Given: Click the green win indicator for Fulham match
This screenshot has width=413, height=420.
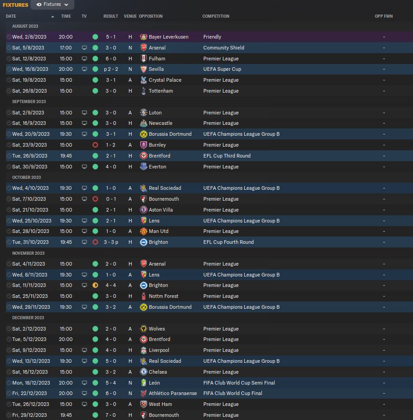Looking at the screenshot, I should [x=95, y=59].
